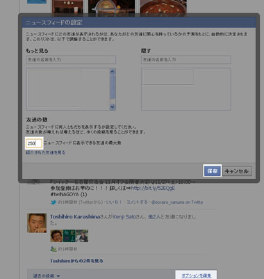Click the キャンセル (Cancel) button

click(x=236, y=171)
